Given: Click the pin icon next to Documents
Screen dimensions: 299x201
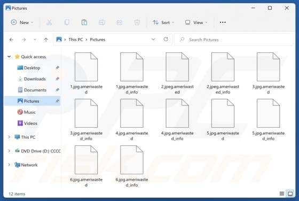Looking at the screenshot, I should click(x=57, y=90).
